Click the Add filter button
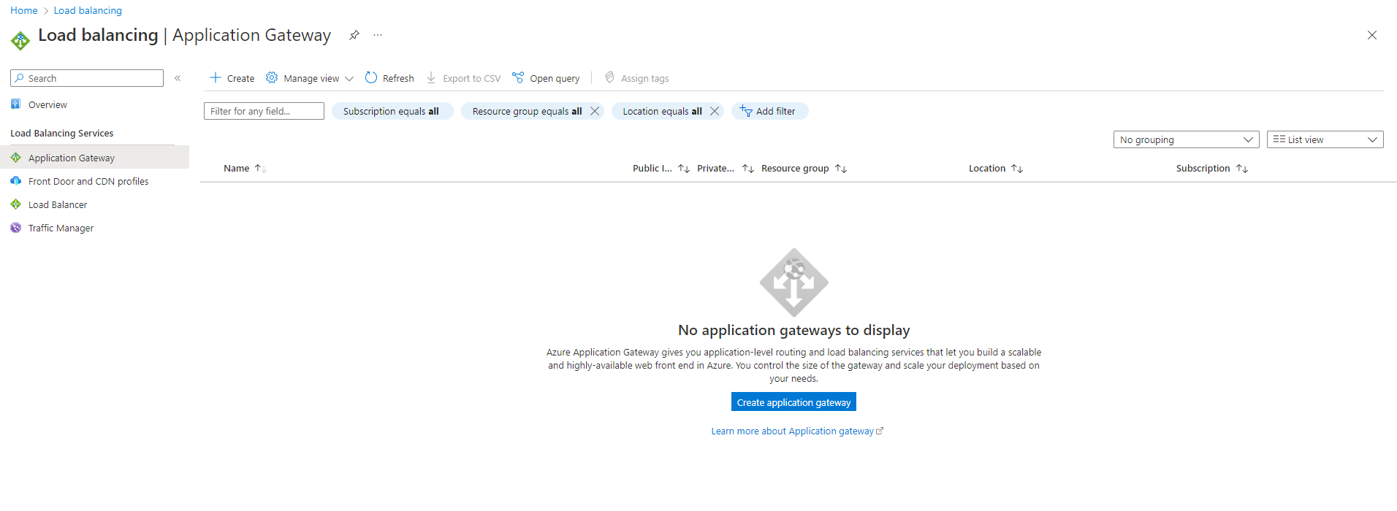 (x=769, y=111)
